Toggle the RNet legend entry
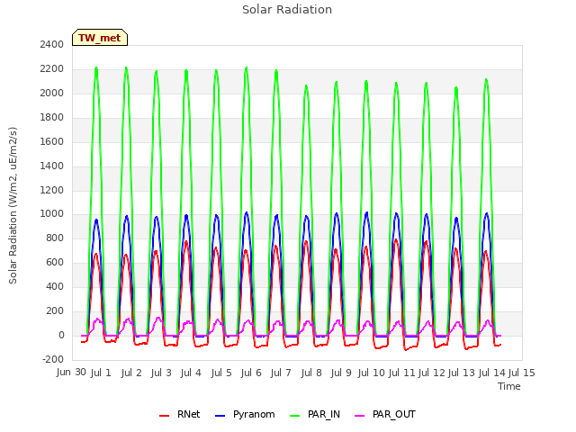 pos(180,414)
